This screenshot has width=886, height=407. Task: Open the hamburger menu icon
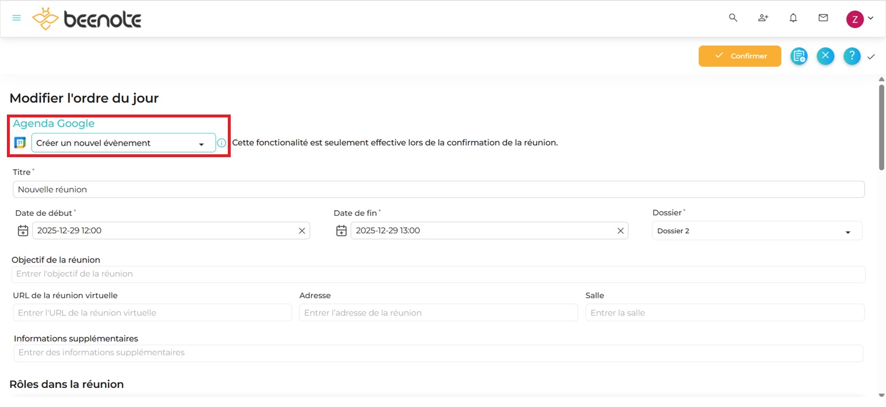[x=16, y=17]
